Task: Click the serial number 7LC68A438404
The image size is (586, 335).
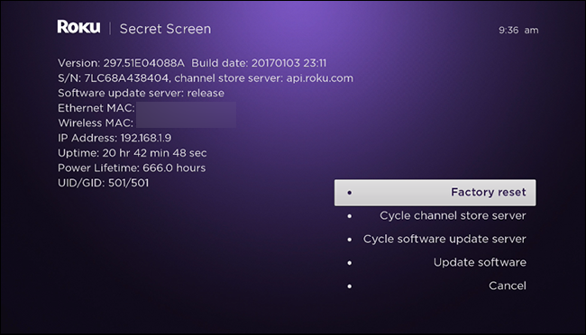Action: coord(127,78)
